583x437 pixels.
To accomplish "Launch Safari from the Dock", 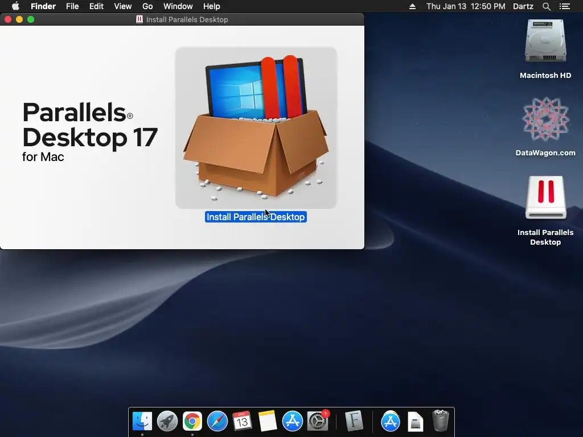I will 217,421.
